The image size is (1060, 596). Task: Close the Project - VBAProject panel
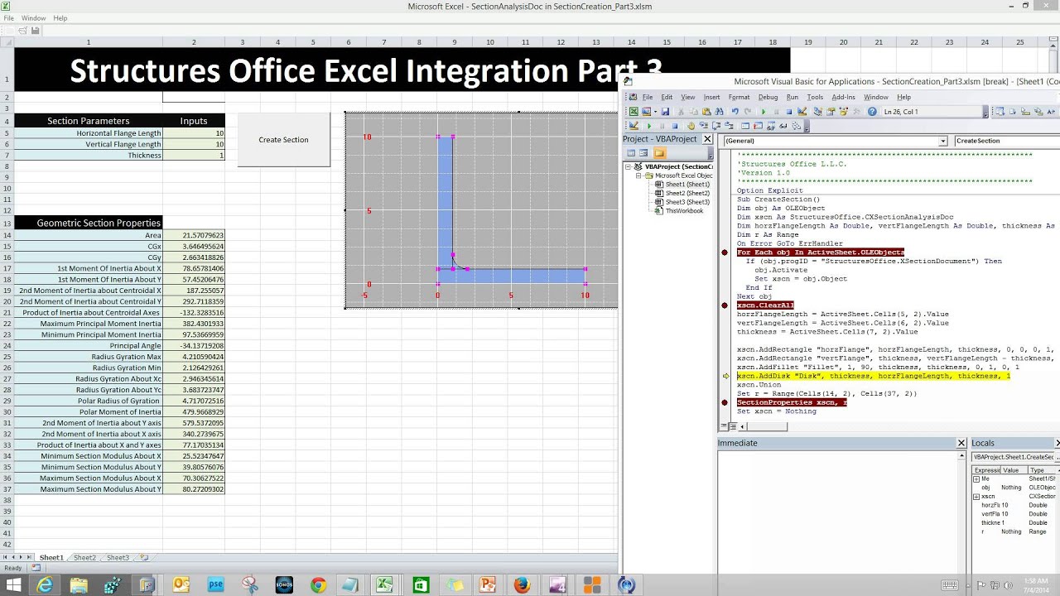click(707, 139)
